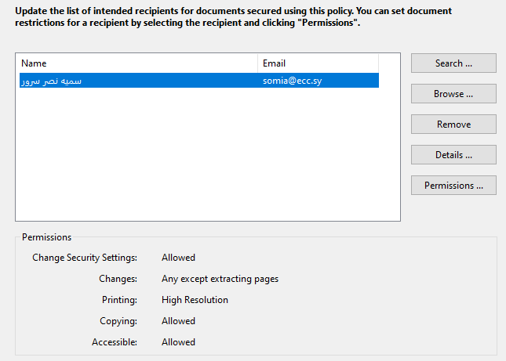Screen dimensions: 506x361
Task: Click empty area of recipients list
Action: tap(208, 157)
